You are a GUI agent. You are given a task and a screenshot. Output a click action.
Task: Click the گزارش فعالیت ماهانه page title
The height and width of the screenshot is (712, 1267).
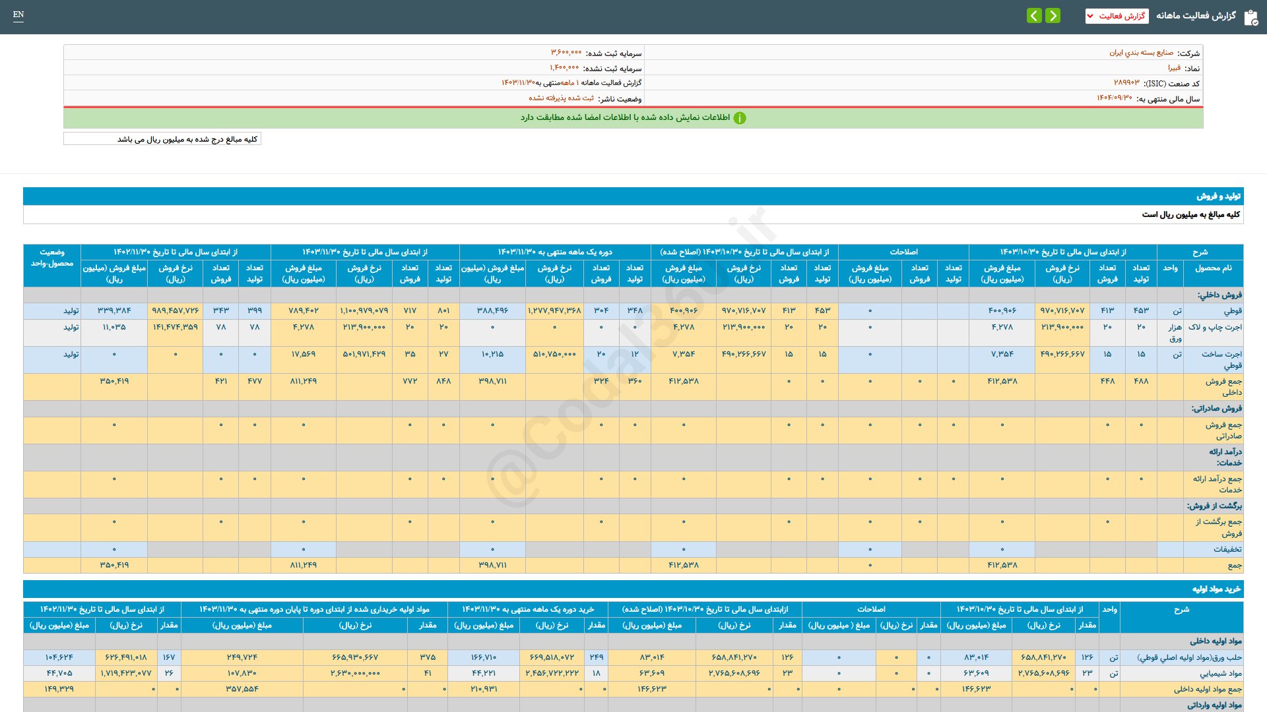click(1196, 16)
